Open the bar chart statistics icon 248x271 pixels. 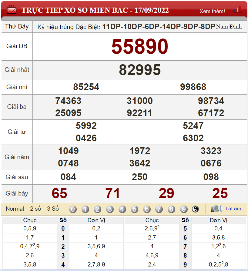coord(237,10)
